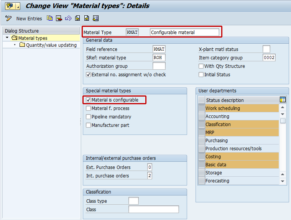Viewport: 291px width, 220px height.
Task: Click the Undo change icon
Action: coord(68,18)
